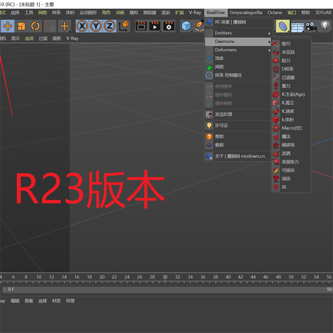Open the 运动图形 menu

pos(88,12)
